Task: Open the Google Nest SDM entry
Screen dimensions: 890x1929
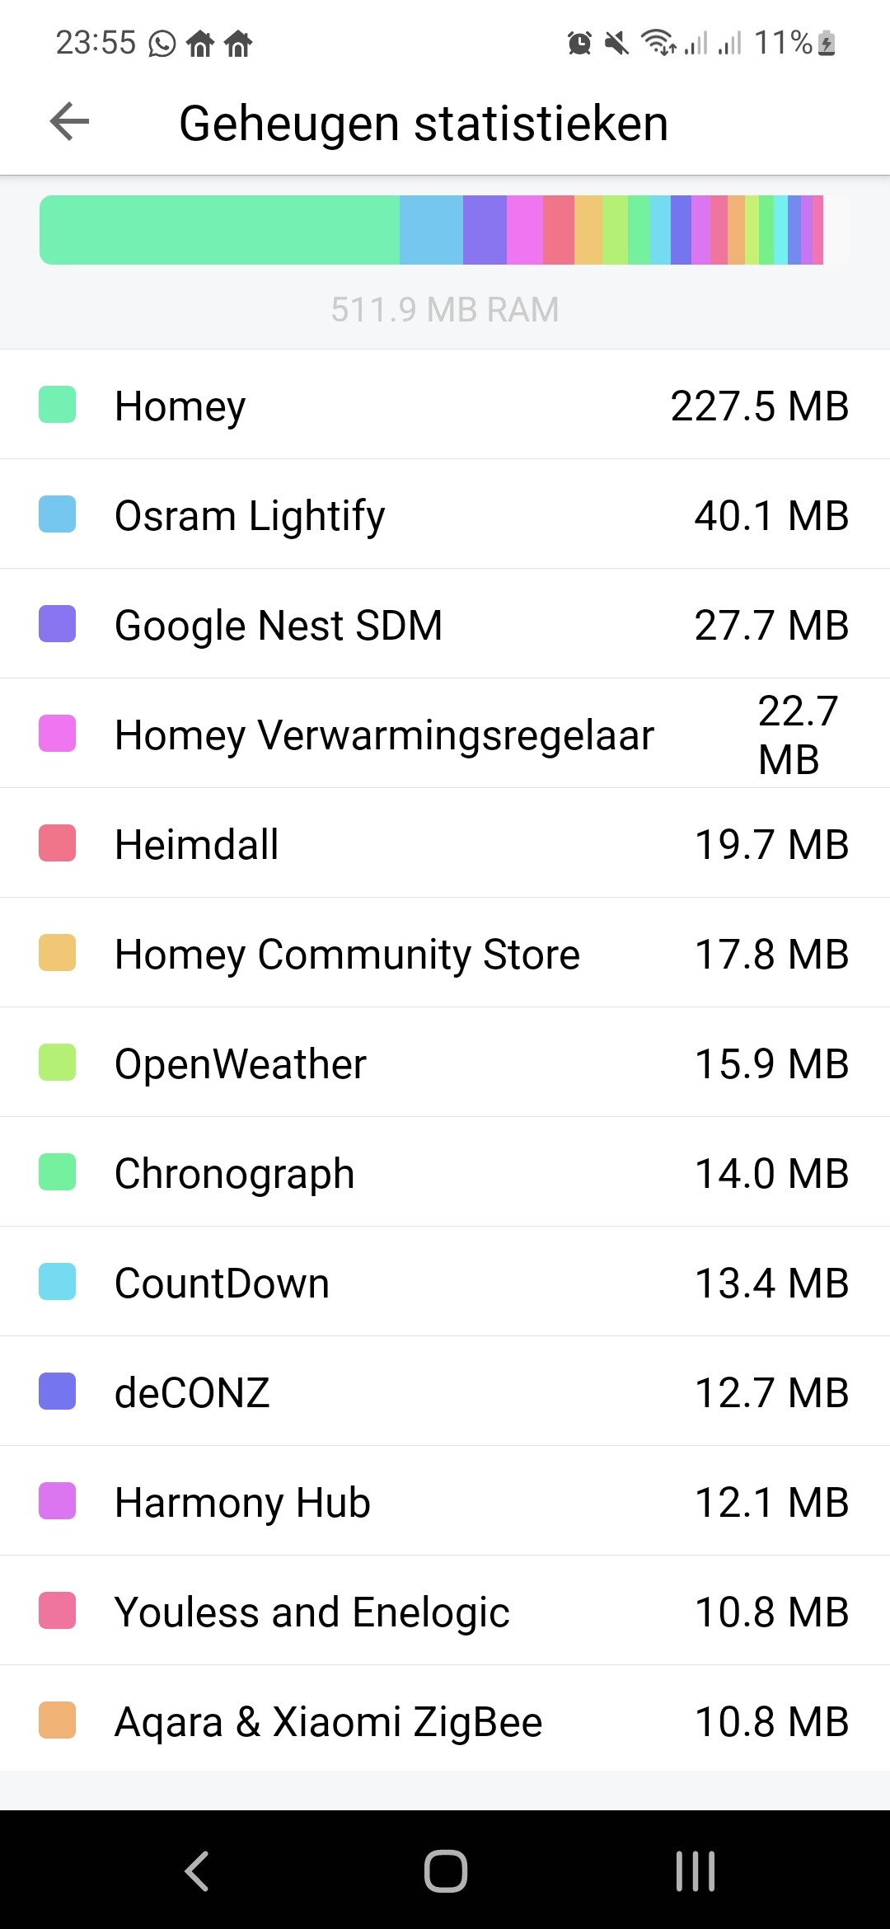Action: (x=445, y=624)
